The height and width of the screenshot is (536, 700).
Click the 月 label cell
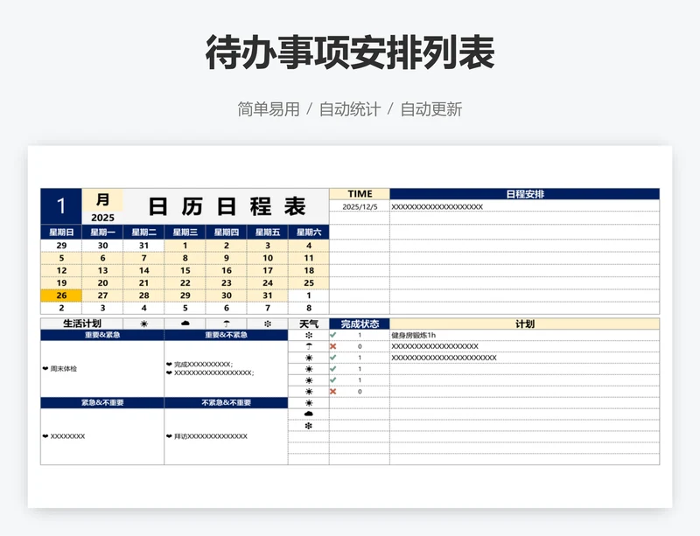[x=102, y=199]
